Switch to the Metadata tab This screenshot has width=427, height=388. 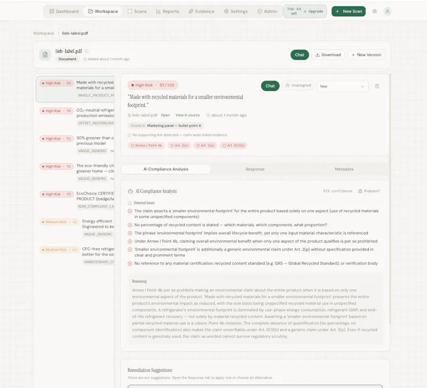tap(344, 169)
